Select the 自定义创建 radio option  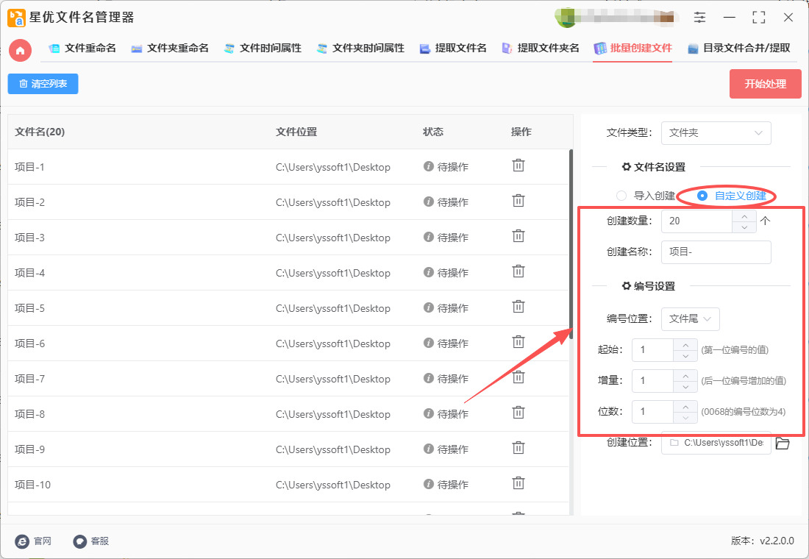pos(732,196)
